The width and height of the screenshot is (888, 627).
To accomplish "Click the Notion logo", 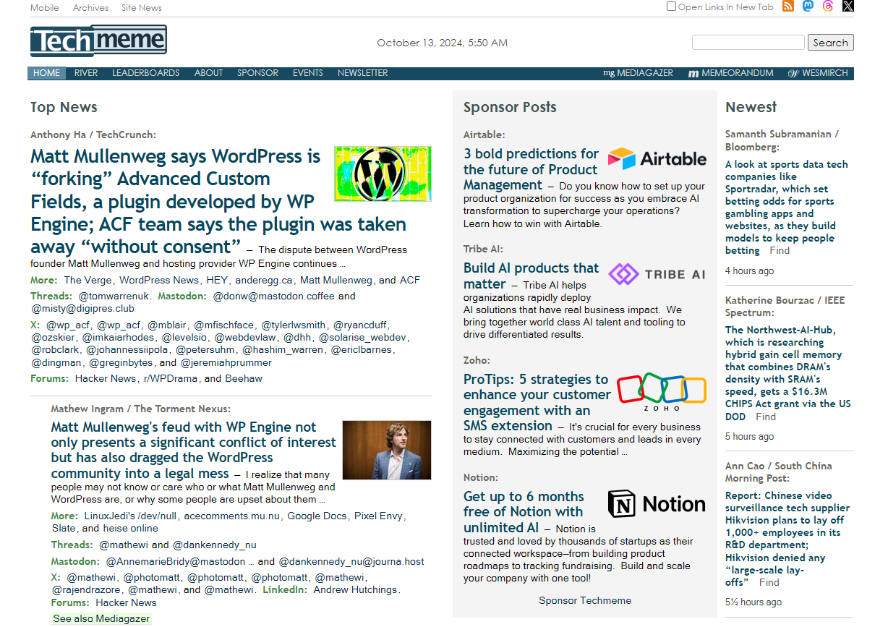I will [657, 504].
